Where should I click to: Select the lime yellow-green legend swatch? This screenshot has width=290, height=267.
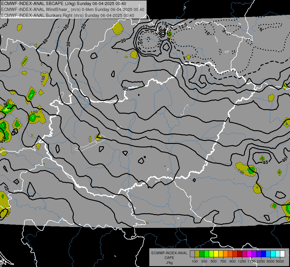[x=211, y=254]
